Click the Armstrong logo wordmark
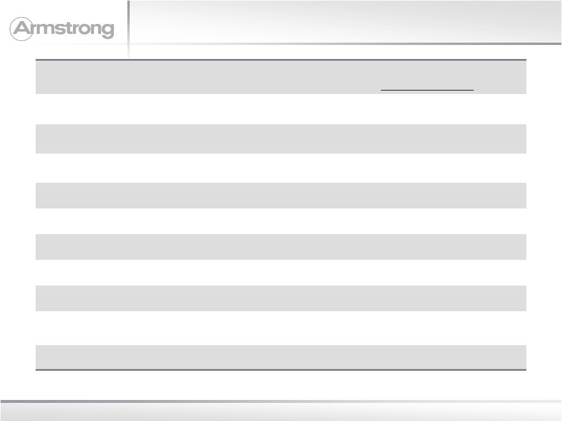The width and height of the screenshot is (562, 421). pos(62,29)
